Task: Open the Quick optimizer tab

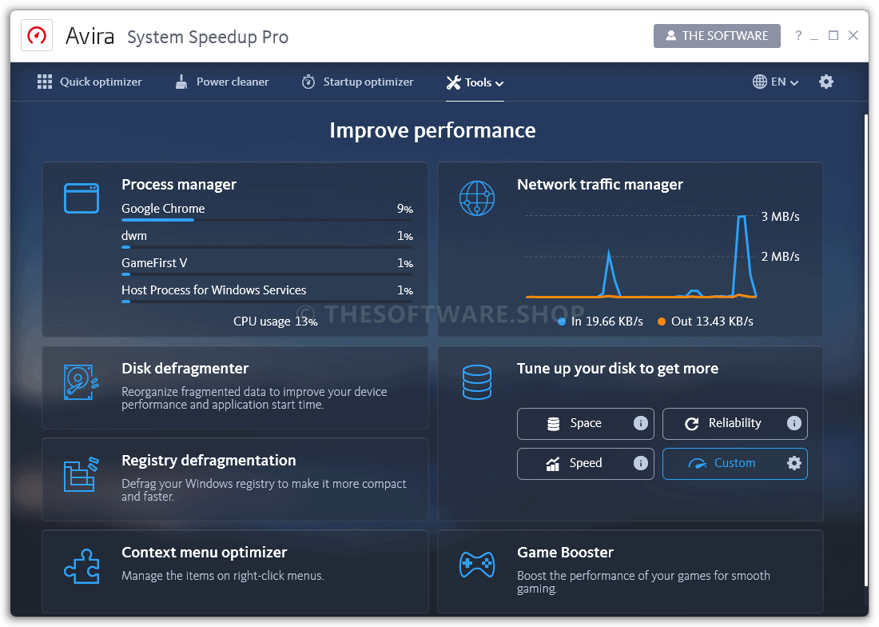Action: 89,82
